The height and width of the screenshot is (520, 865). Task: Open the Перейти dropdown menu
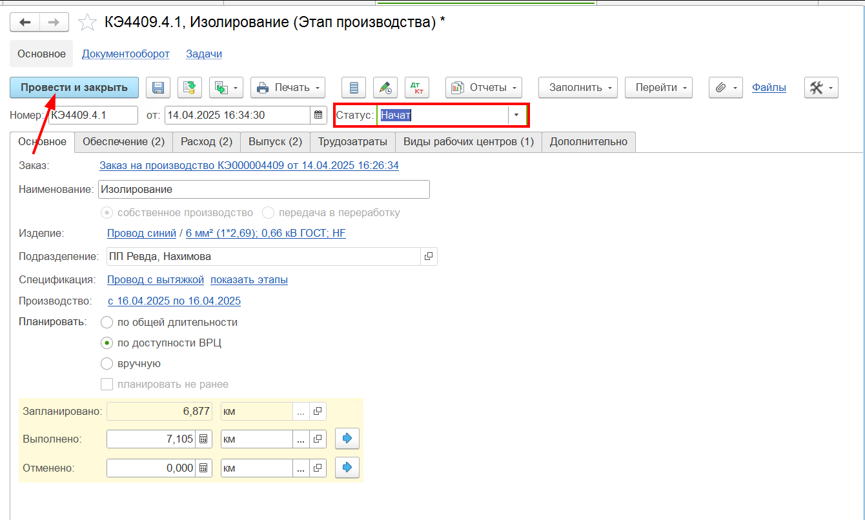tap(658, 88)
